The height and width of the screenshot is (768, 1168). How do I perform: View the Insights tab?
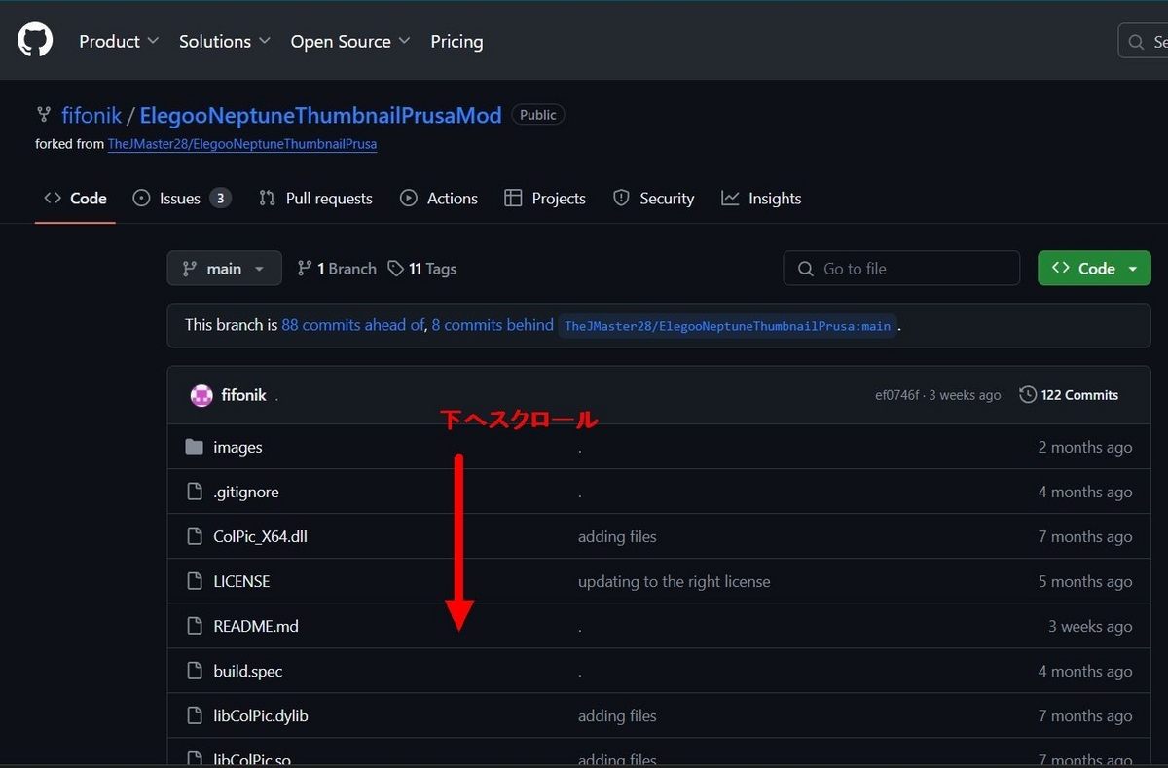[761, 199]
